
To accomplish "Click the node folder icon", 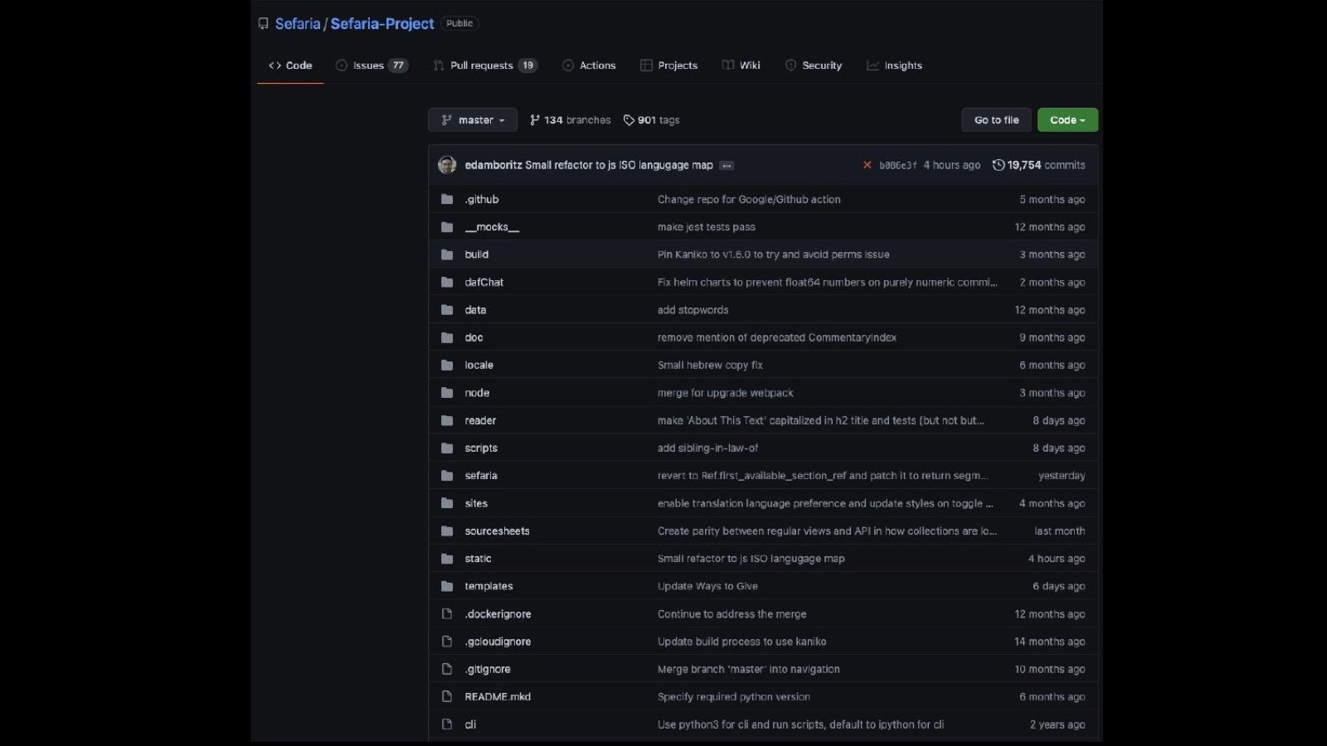I will 447,393.
